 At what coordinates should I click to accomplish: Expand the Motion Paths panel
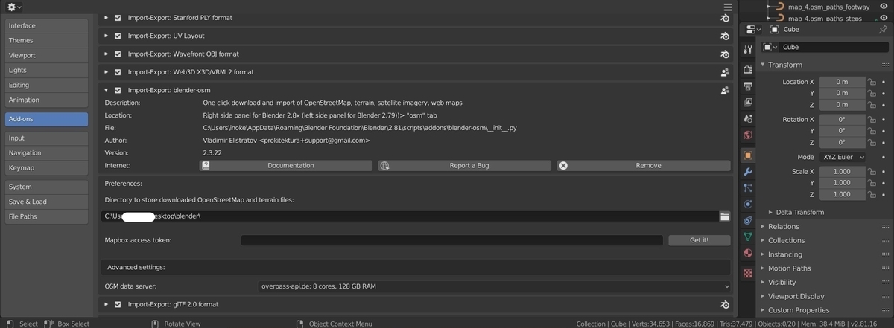coord(789,268)
